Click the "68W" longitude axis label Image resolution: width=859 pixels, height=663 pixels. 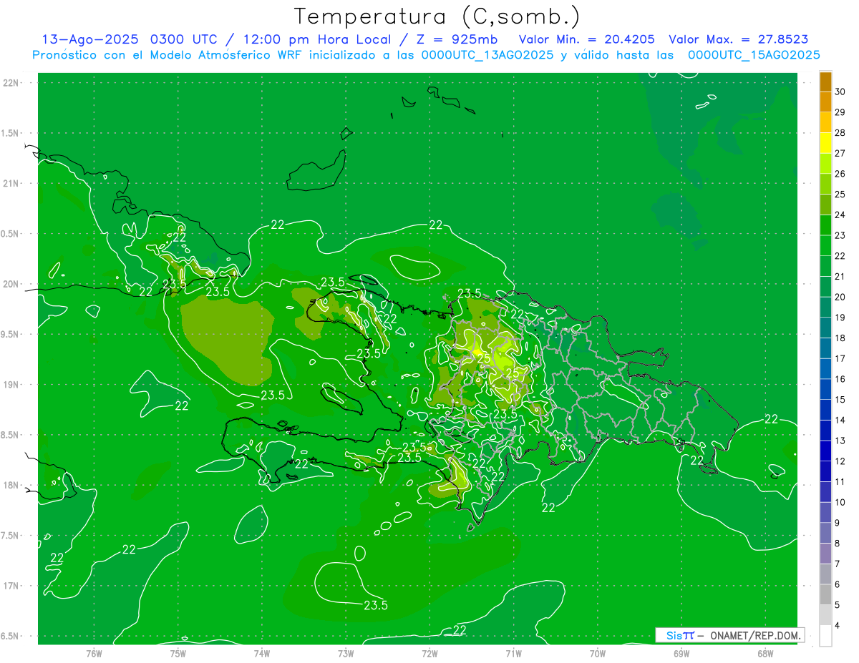pyautogui.click(x=765, y=653)
